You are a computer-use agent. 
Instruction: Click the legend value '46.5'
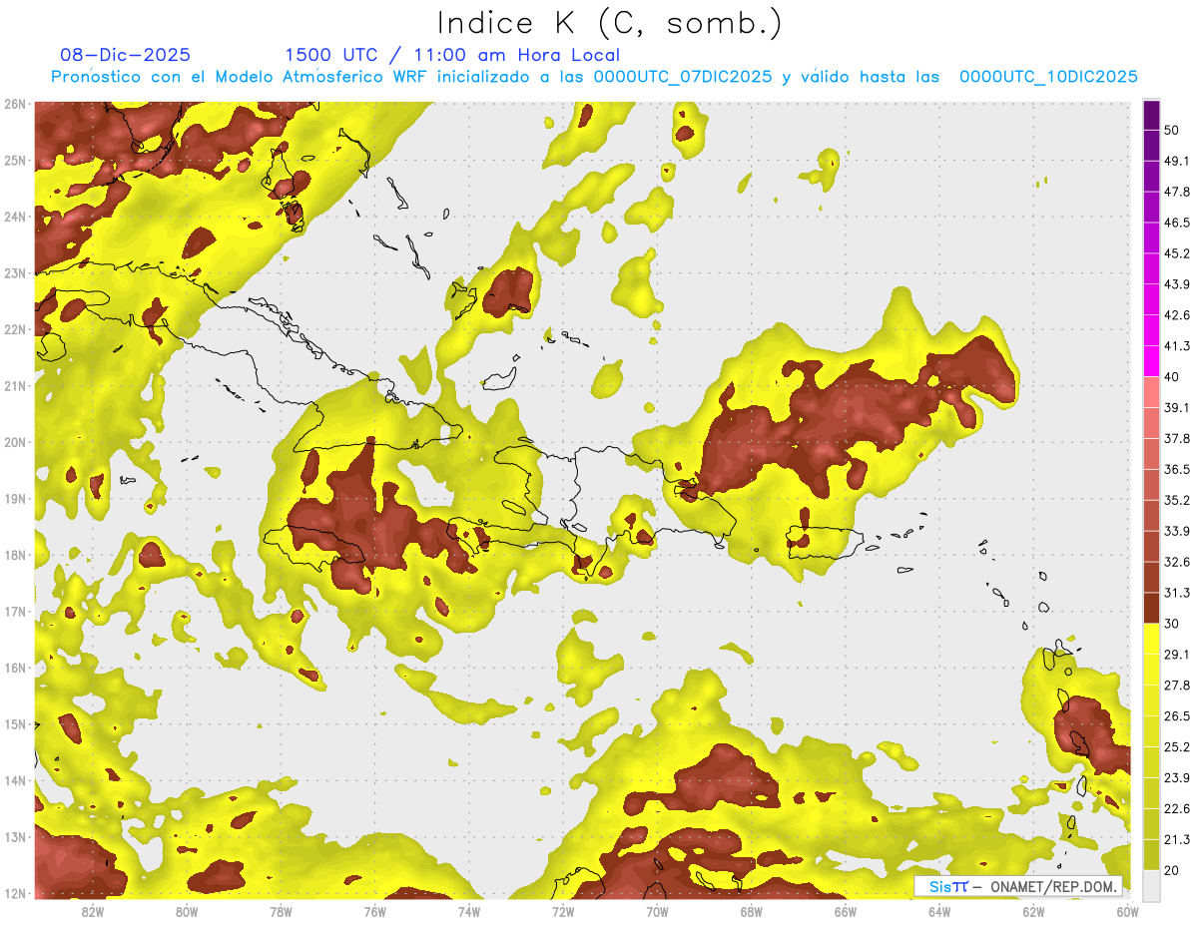(x=1177, y=223)
